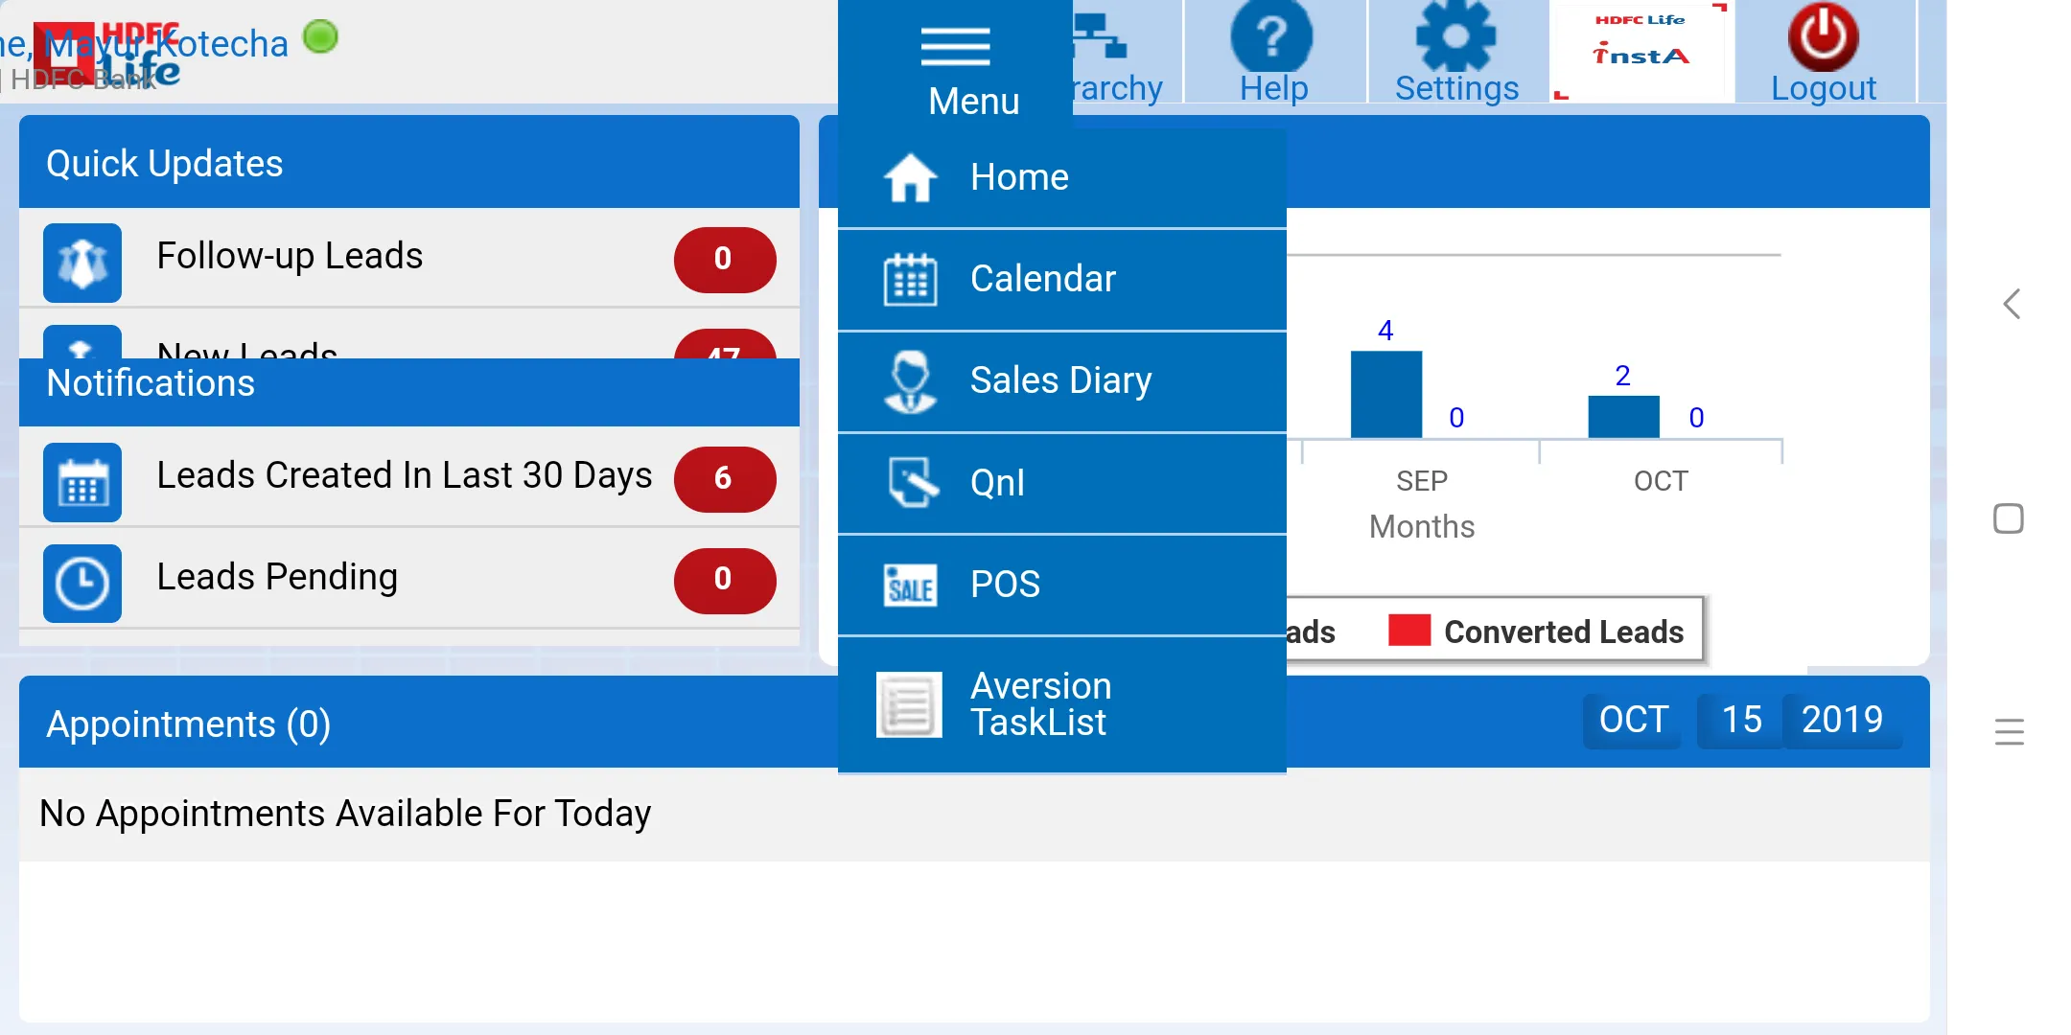Select the Sales Diary icon
This screenshot has width=2071, height=1035.
tap(909, 380)
